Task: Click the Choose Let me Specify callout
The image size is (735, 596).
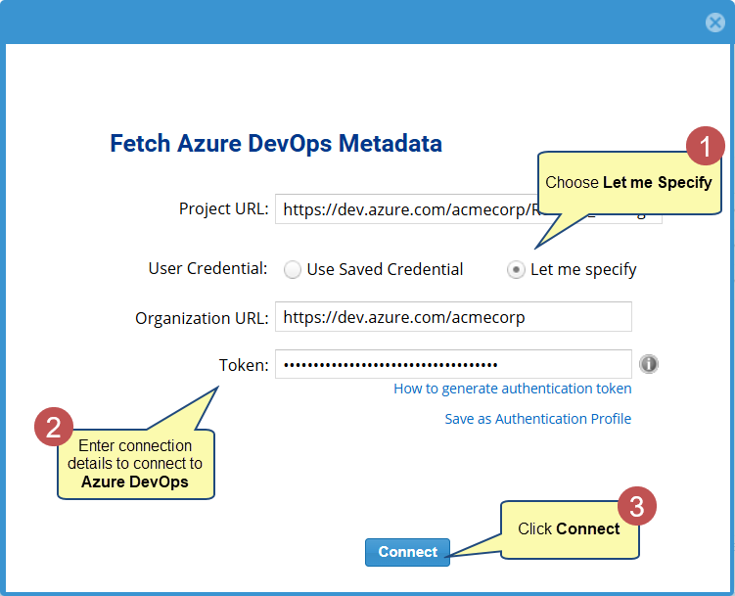Action: (627, 184)
